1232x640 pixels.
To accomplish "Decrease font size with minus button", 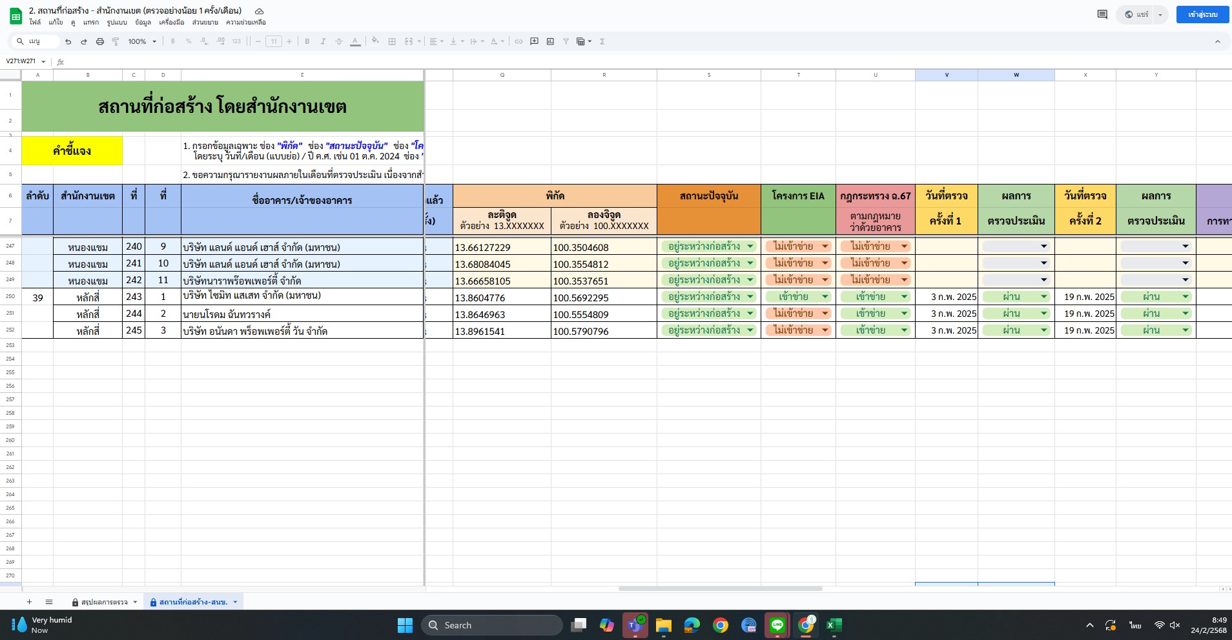I will tap(258, 41).
